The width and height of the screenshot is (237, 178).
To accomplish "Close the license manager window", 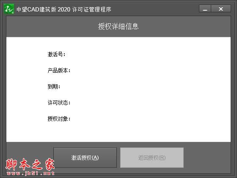I will (221, 8).
